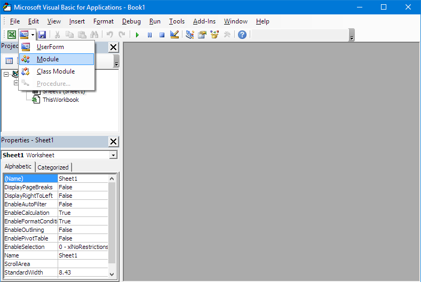421x282 pixels.
Task: Collapse the VBAProject tree node
Action: pos(6,74)
